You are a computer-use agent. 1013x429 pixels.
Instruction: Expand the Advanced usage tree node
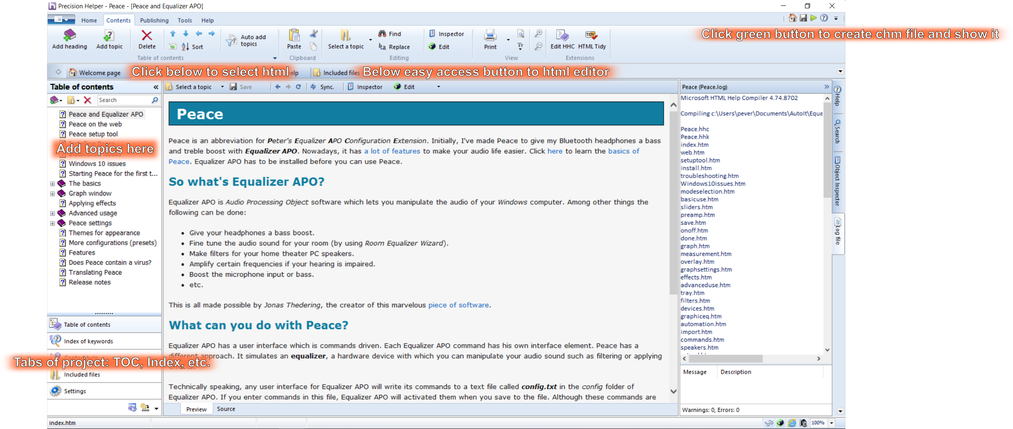click(x=52, y=213)
